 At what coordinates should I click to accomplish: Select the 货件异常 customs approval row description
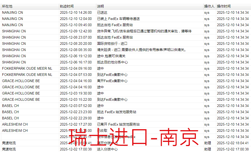(x=144, y=31)
